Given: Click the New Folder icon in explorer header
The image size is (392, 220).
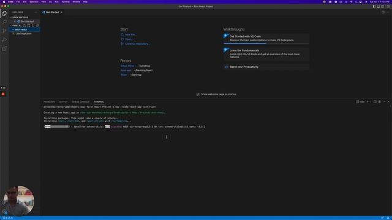Looking at the screenshot, I should [29, 26].
